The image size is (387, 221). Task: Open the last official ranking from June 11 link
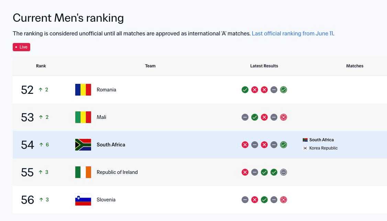click(292, 33)
